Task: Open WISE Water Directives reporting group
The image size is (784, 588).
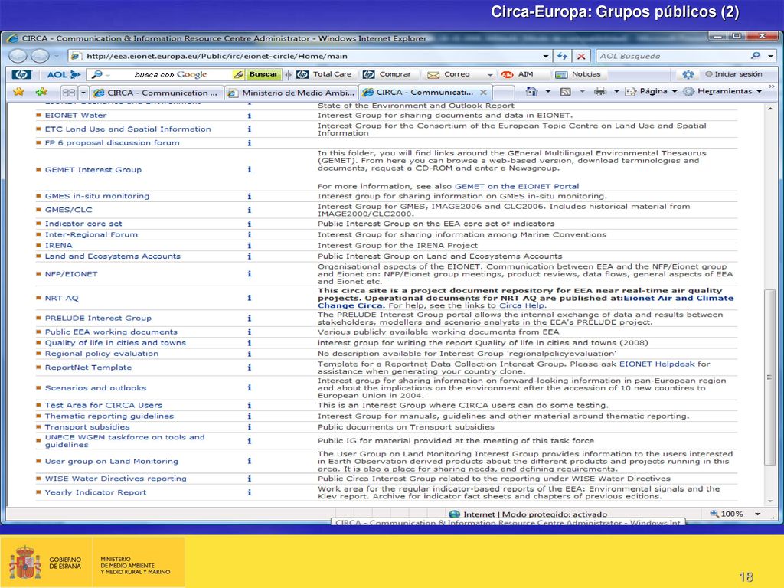Action: [x=116, y=479]
